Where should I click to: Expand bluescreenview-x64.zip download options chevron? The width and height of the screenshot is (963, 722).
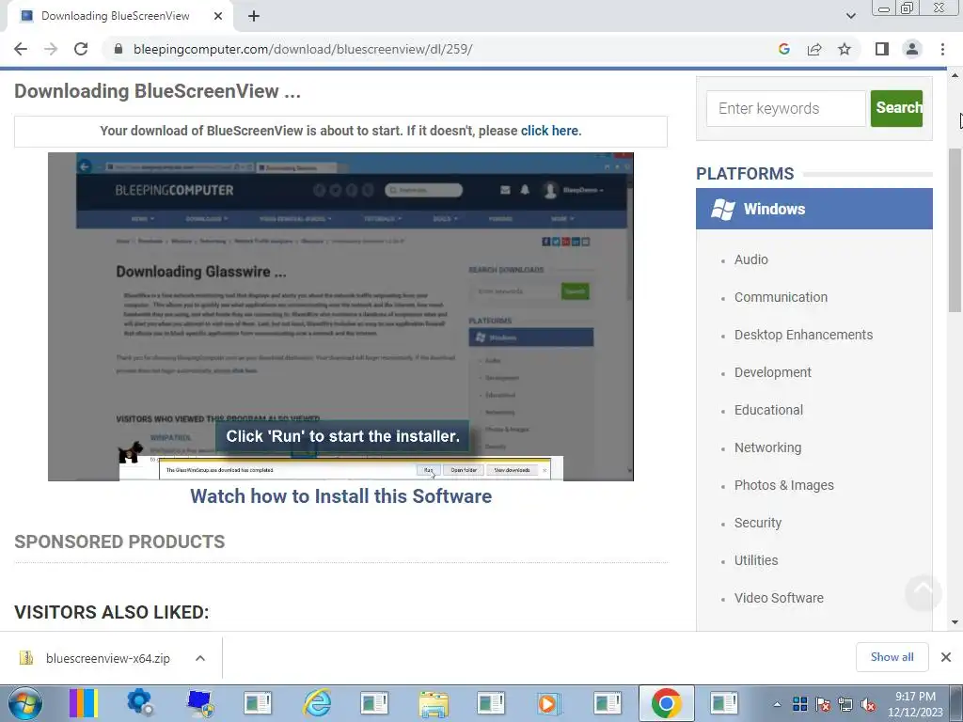pyautogui.click(x=200, y=658)
